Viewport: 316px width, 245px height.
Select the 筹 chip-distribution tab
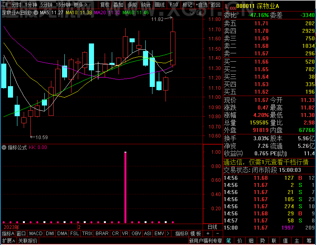coord(309,241)
